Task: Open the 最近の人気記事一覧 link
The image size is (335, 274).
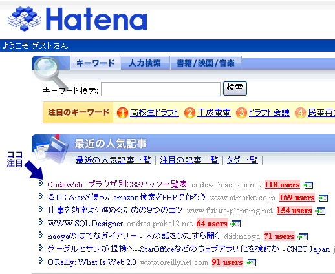Action: tap(113, 160)
